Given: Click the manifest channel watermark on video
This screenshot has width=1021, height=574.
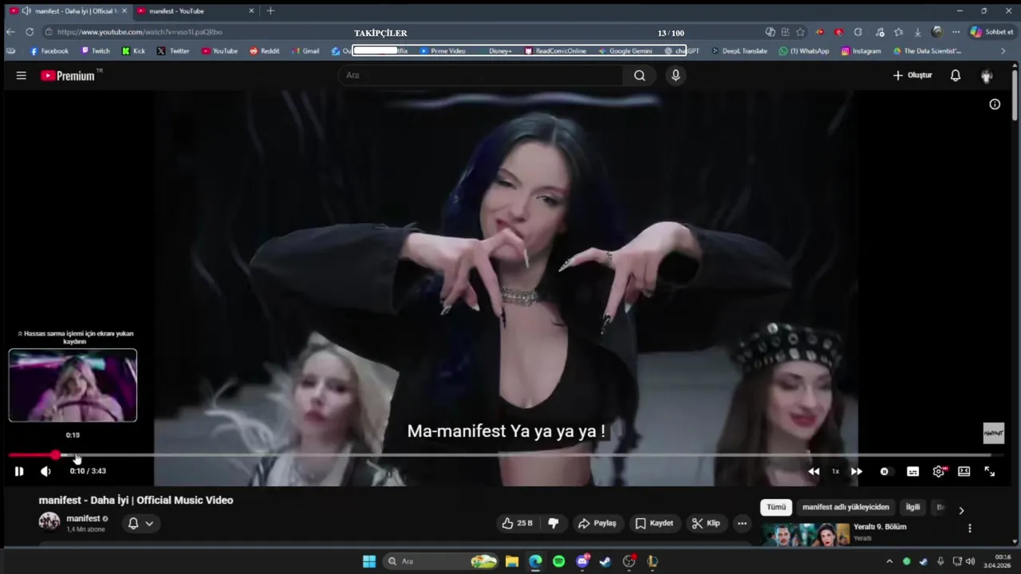Looking at the screenshot, I should [x=993, y=433].
